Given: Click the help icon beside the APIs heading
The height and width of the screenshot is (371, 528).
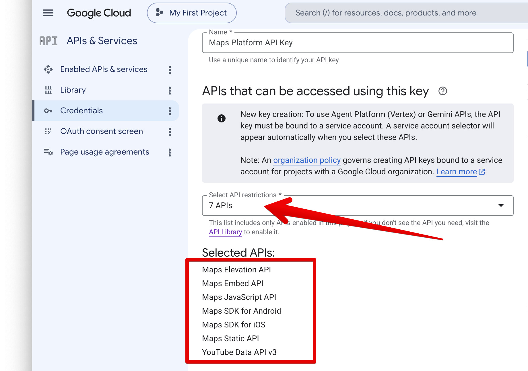Looking at the screenshot, I should click(443, 91).
